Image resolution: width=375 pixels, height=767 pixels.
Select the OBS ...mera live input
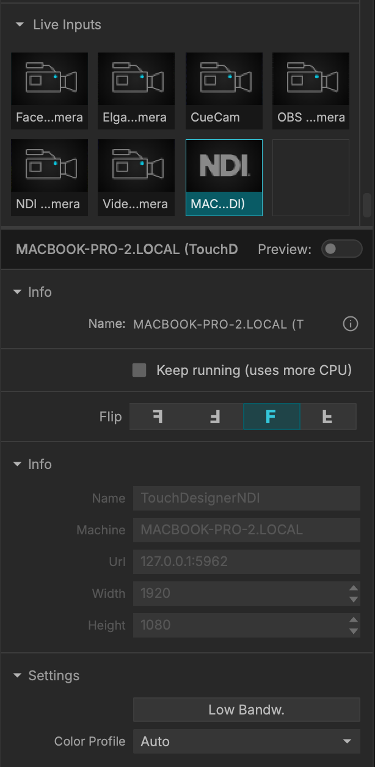(311, 90)
